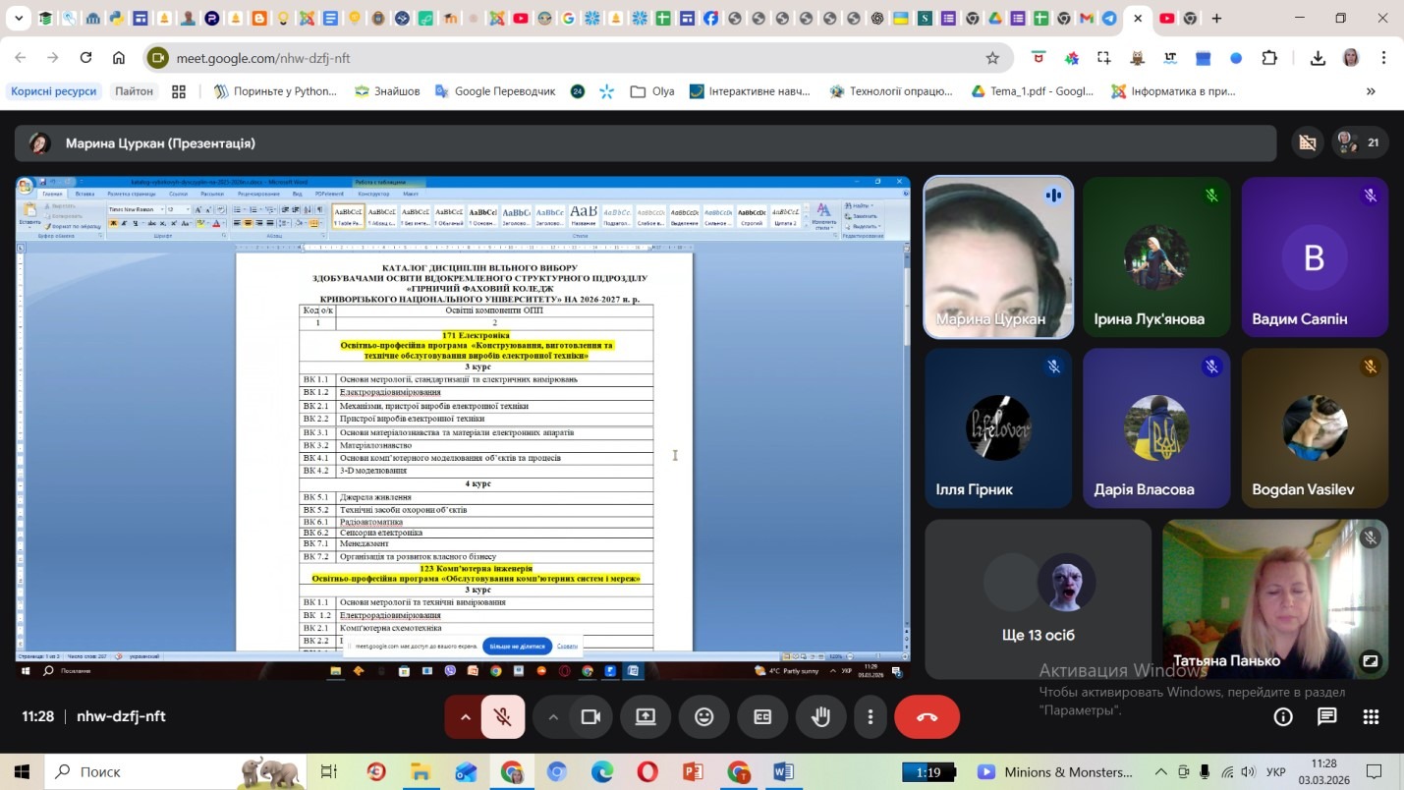This screenshot has height=790, width=1404.
Task: Open Word from the Windows taskbar
Action: (783, 772)
